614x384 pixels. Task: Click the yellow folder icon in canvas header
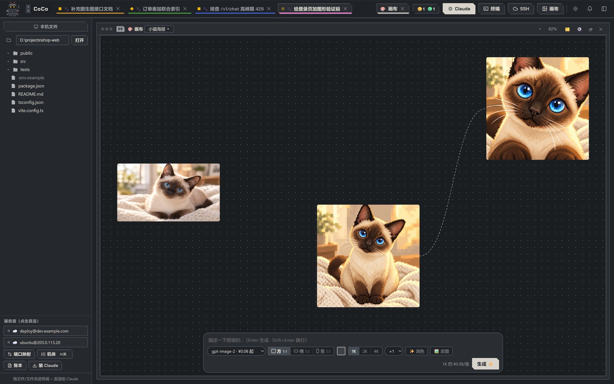tap(567, 29)
